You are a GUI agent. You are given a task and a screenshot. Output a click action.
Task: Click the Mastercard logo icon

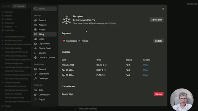point(63,41)
